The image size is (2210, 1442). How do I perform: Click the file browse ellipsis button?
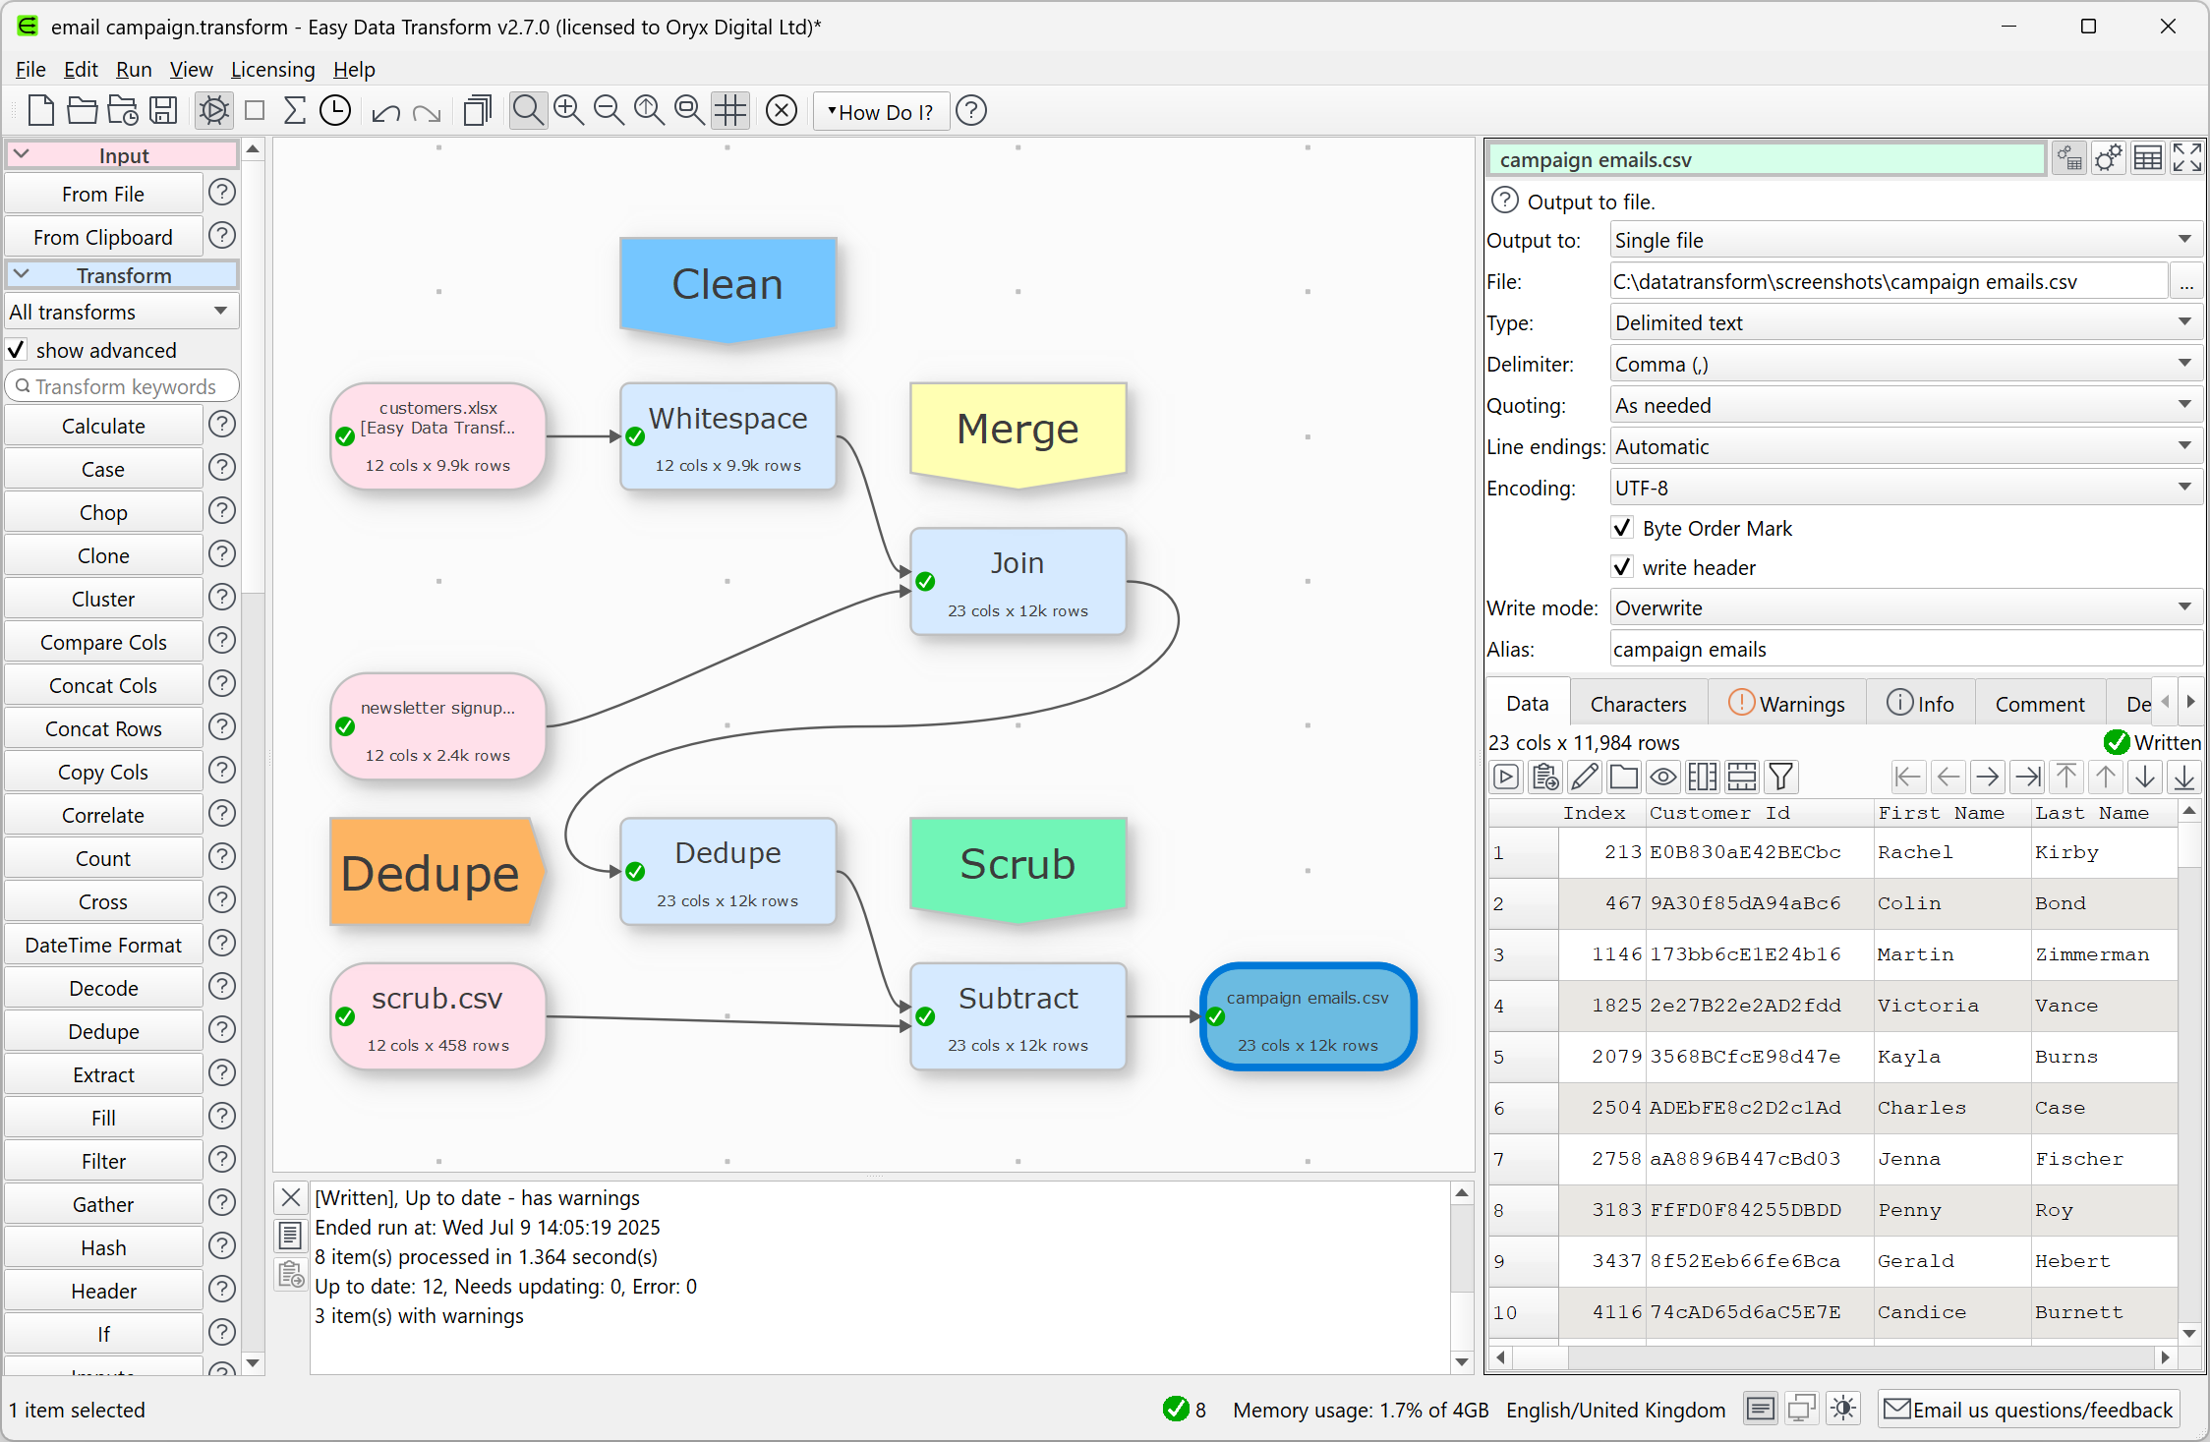point(2186,282)
